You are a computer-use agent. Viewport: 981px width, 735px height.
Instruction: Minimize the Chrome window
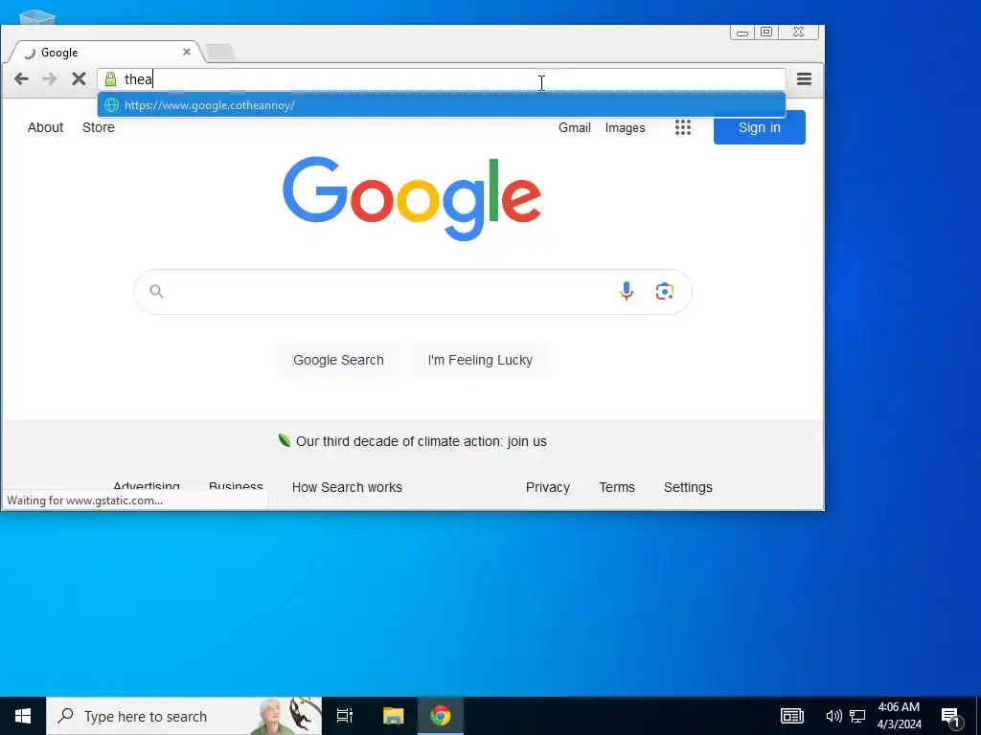tap(742, 32)
